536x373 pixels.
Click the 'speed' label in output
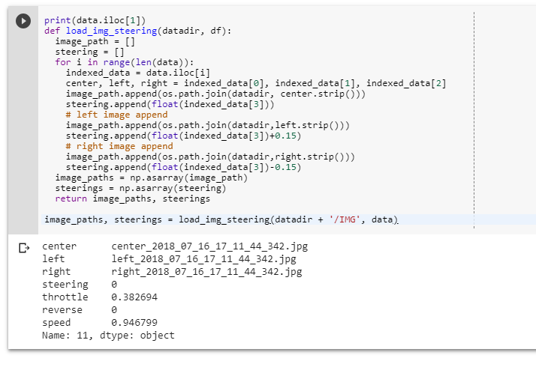point(56,323)
